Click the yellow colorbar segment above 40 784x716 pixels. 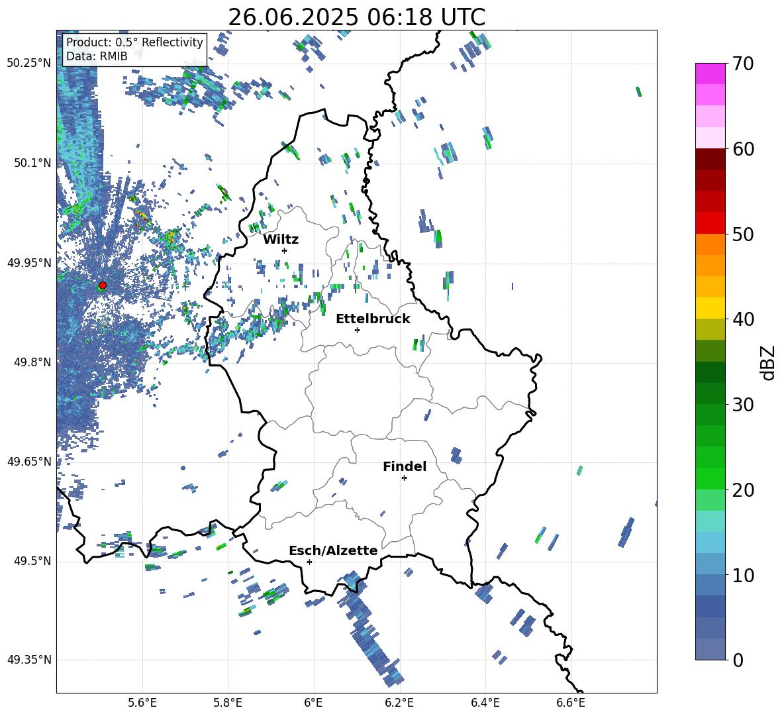tap(710, 308)
